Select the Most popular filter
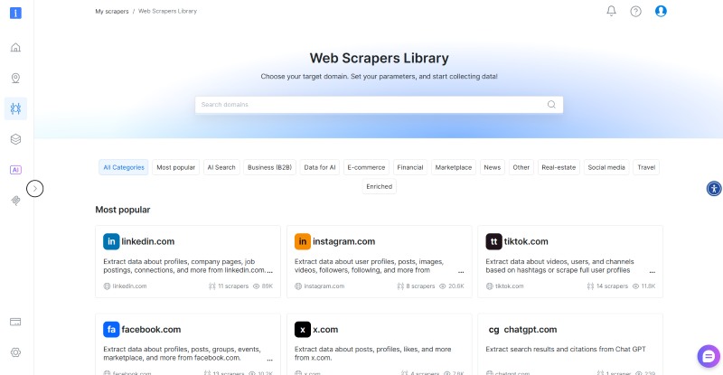The height and width of the screenshot is (375, 723). point(175,167)
